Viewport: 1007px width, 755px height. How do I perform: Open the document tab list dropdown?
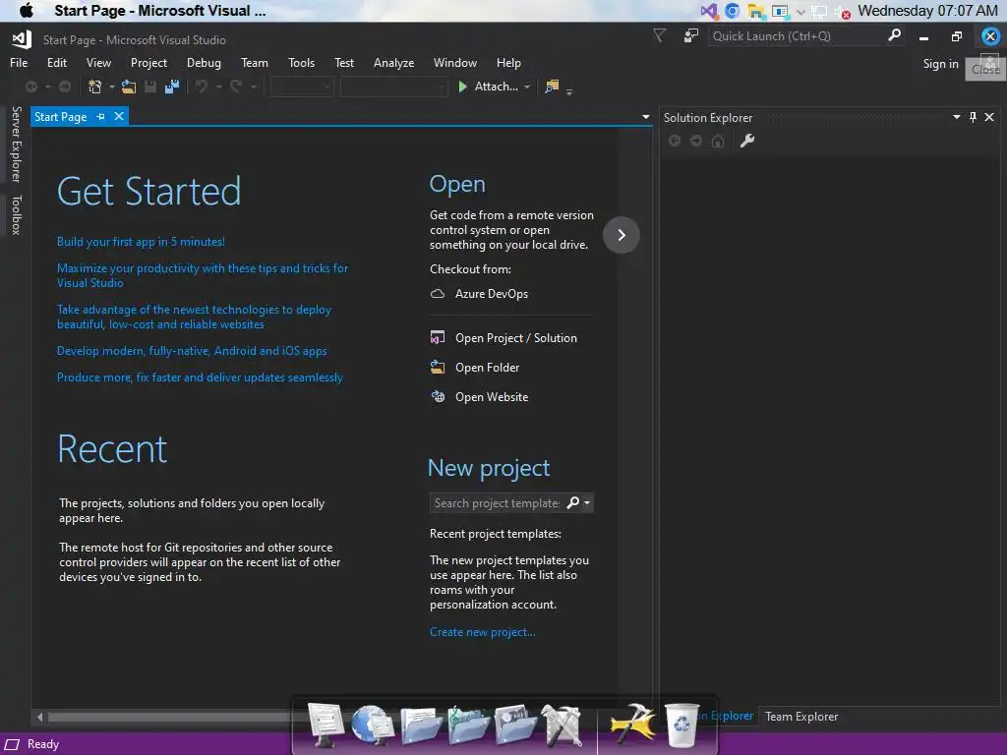click(x=645, y=117)
